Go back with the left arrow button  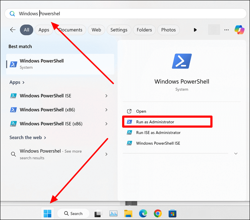(x=13, y=30)
